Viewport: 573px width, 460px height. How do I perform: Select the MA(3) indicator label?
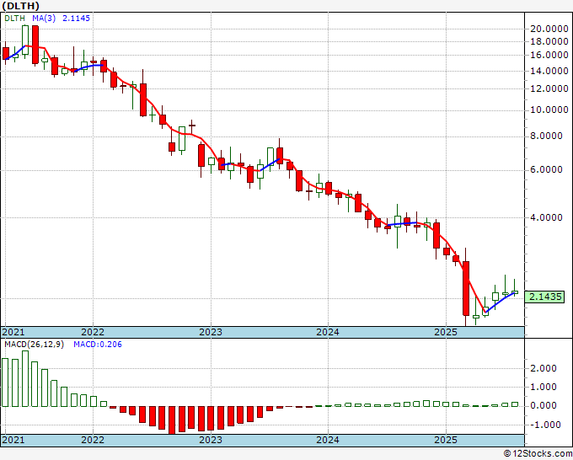[44, 19]
